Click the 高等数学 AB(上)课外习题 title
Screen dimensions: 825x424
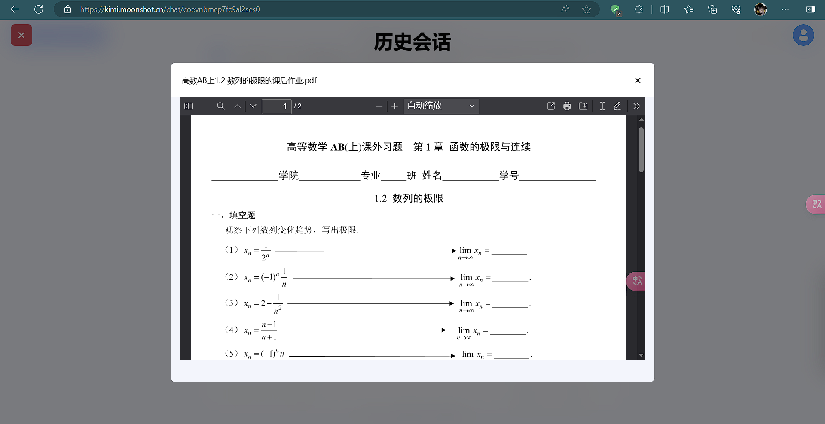[345, 147]
